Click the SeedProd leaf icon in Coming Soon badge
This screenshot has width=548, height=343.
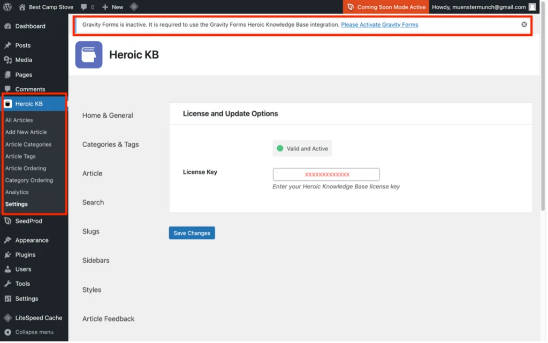(351, 7)
